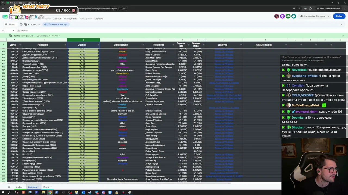Select column J header

pyautogui.click(x=224, y=40)
